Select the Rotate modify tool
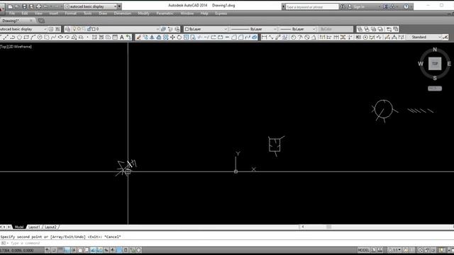 coord(179,38)
